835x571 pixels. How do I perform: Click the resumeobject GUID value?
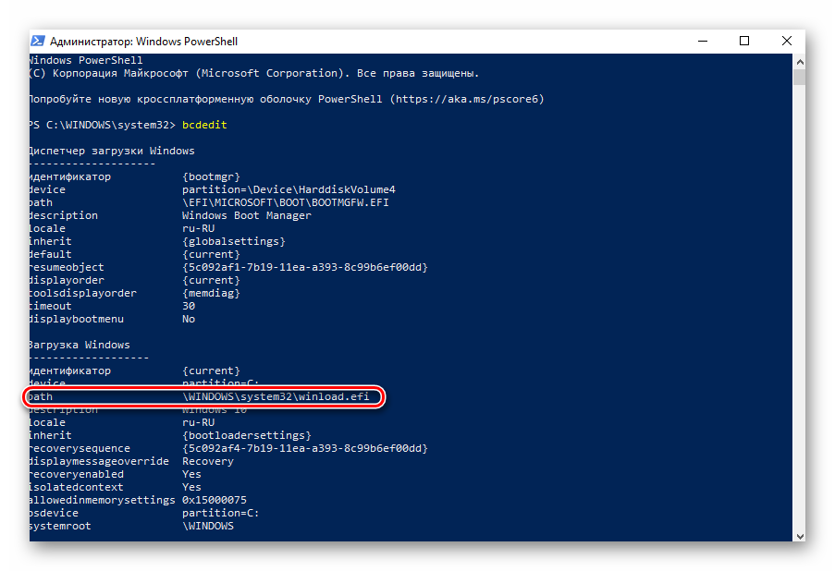[x=305, y=268]
